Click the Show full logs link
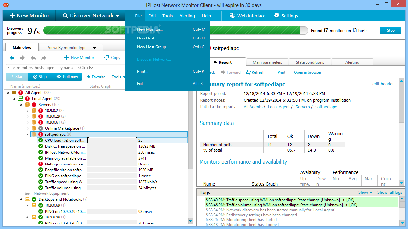The height and width of the screenshot is (229, 408). (x=390, y=192)
